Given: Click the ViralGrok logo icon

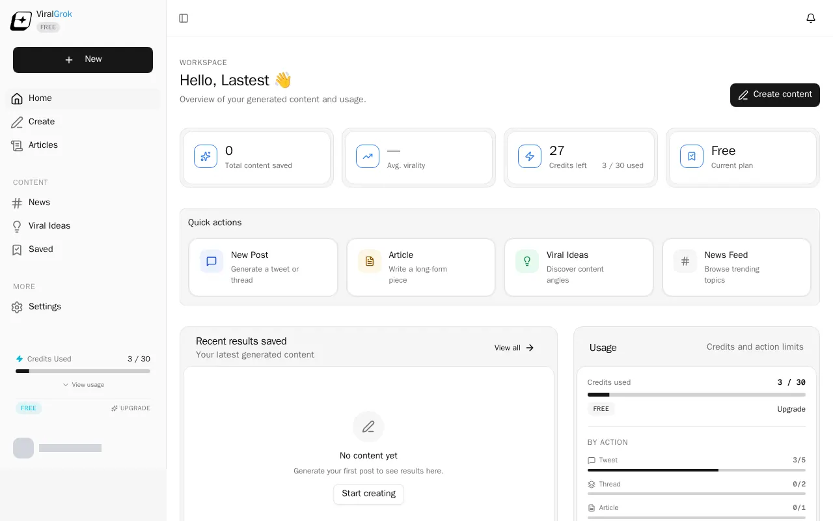Looking at the screenshot, I should click(x=21, y=21).
